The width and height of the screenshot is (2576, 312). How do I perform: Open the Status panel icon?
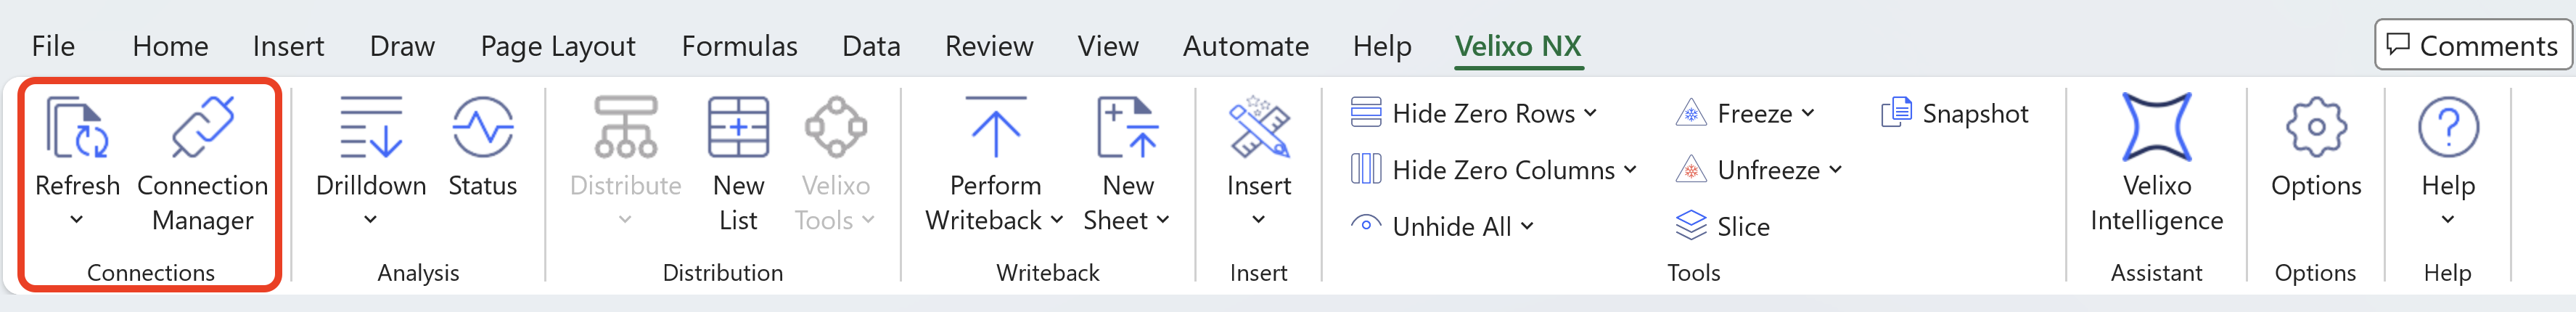click(482, 129)
